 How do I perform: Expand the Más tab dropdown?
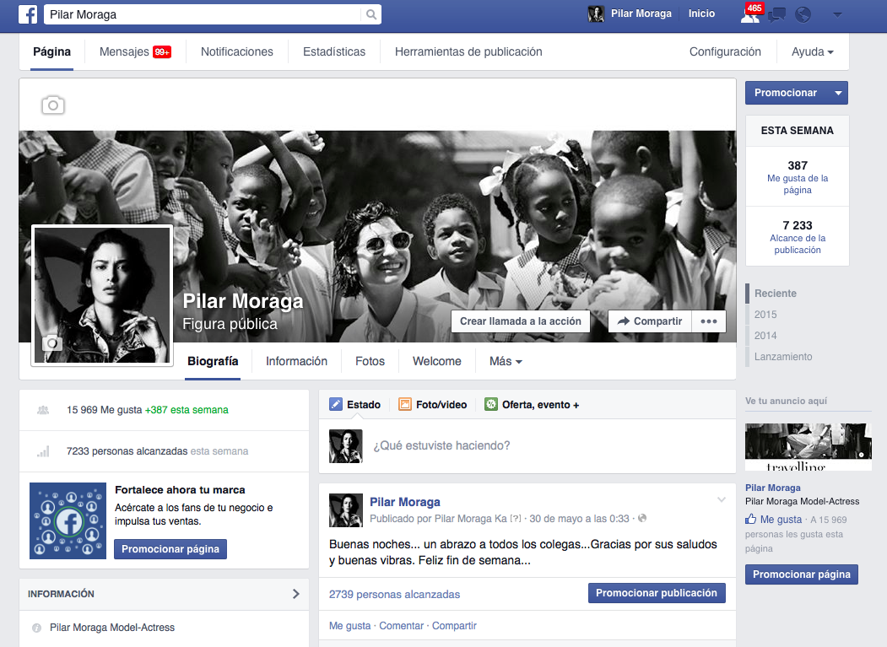tap(506, 361)
